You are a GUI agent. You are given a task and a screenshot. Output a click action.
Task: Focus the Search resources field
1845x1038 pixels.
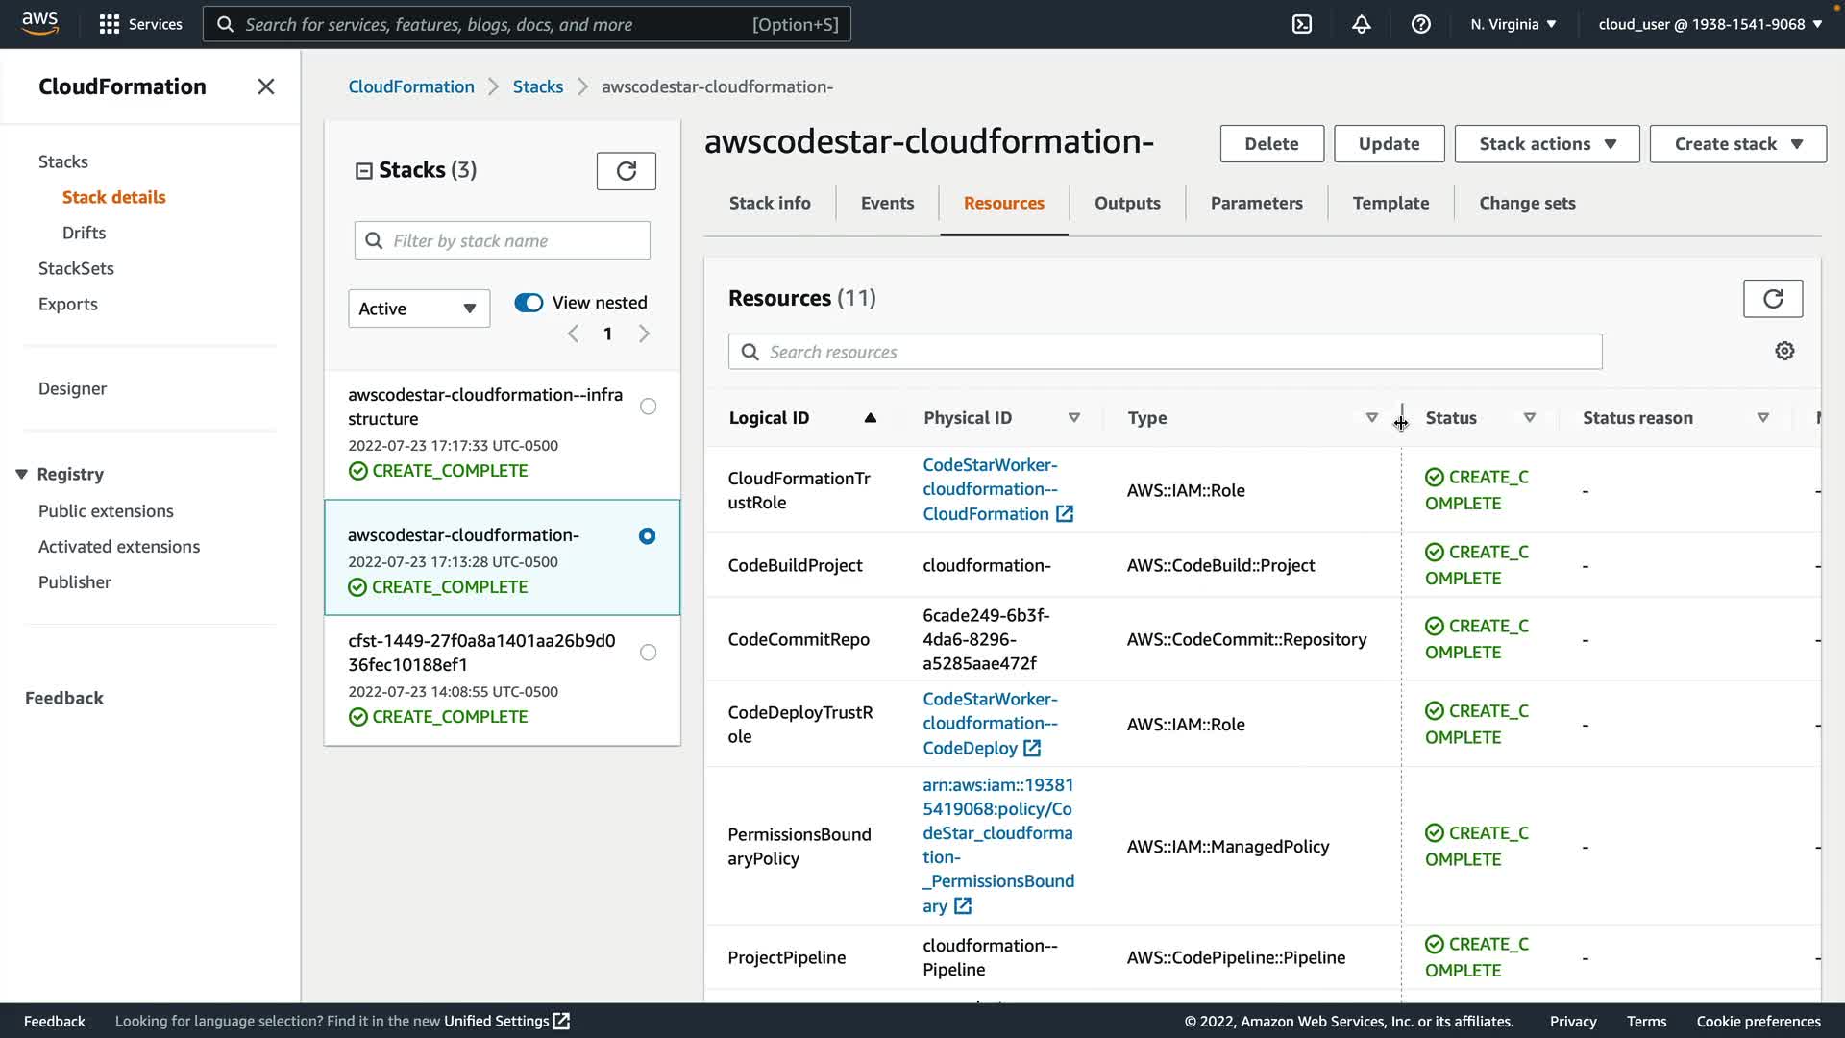tap(1165, 352)
